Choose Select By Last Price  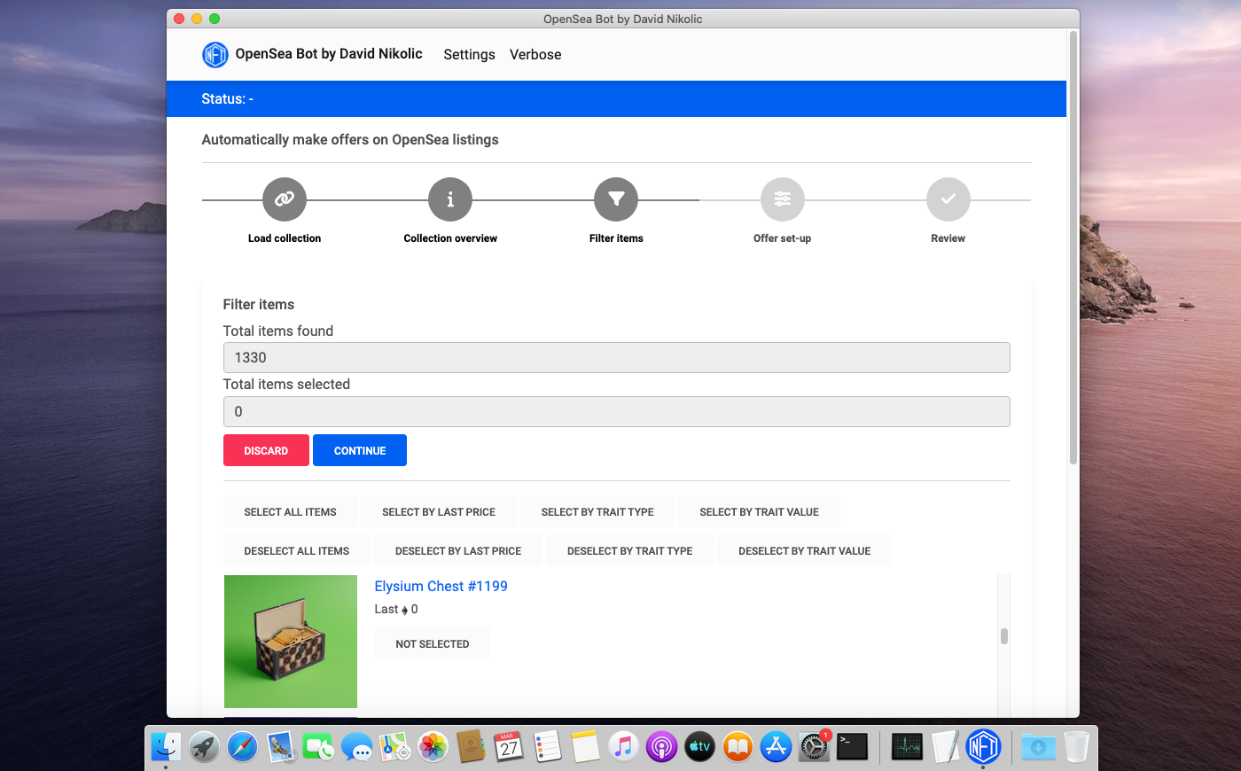coord(439,512)
